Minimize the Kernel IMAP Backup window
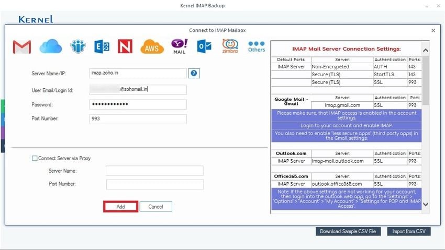 coord(427,6)
